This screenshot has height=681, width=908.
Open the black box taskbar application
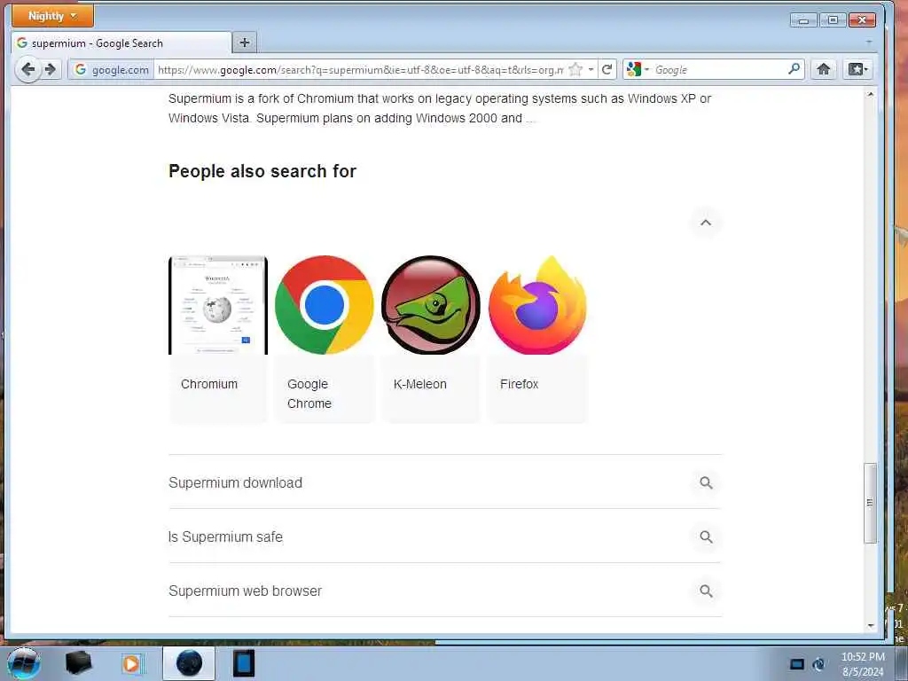coord(78,663)
